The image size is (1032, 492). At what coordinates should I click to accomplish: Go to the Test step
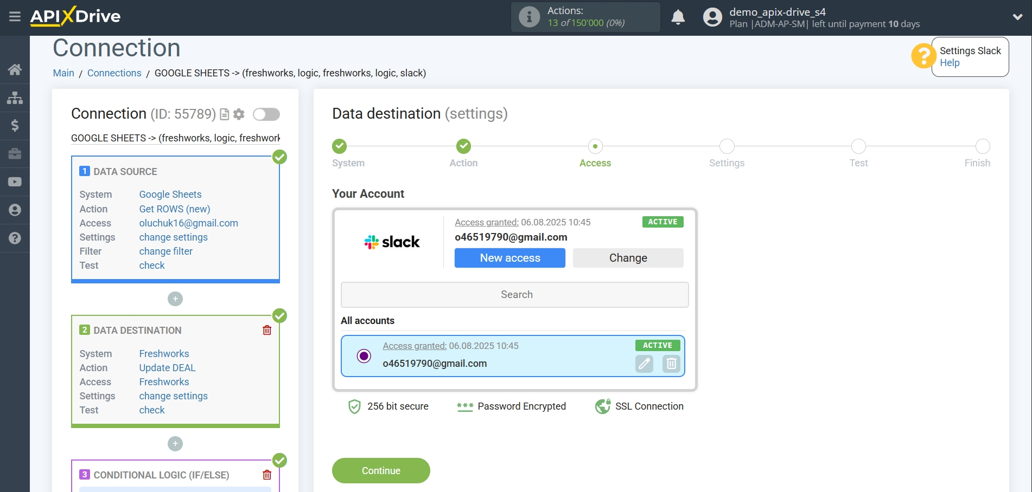[x=858, y=146]
